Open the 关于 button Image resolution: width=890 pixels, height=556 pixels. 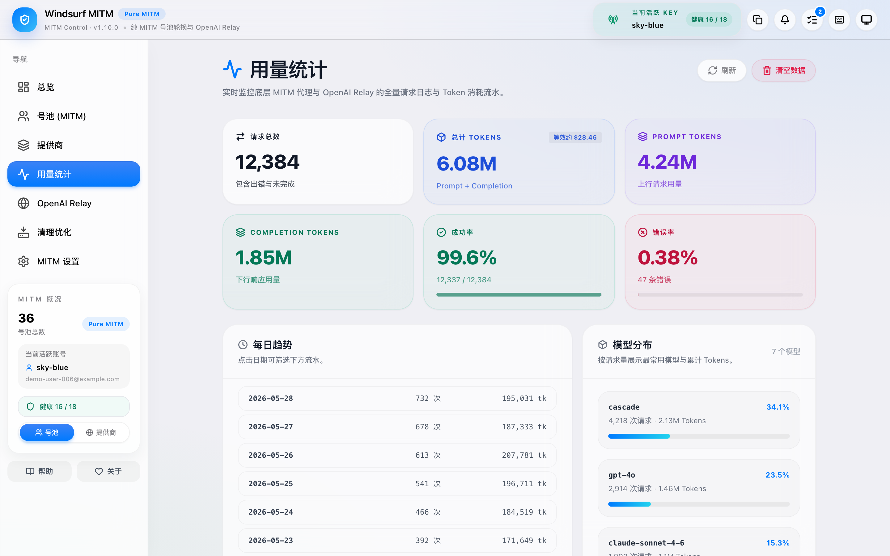pyautogui.click(x=108, y=471)
